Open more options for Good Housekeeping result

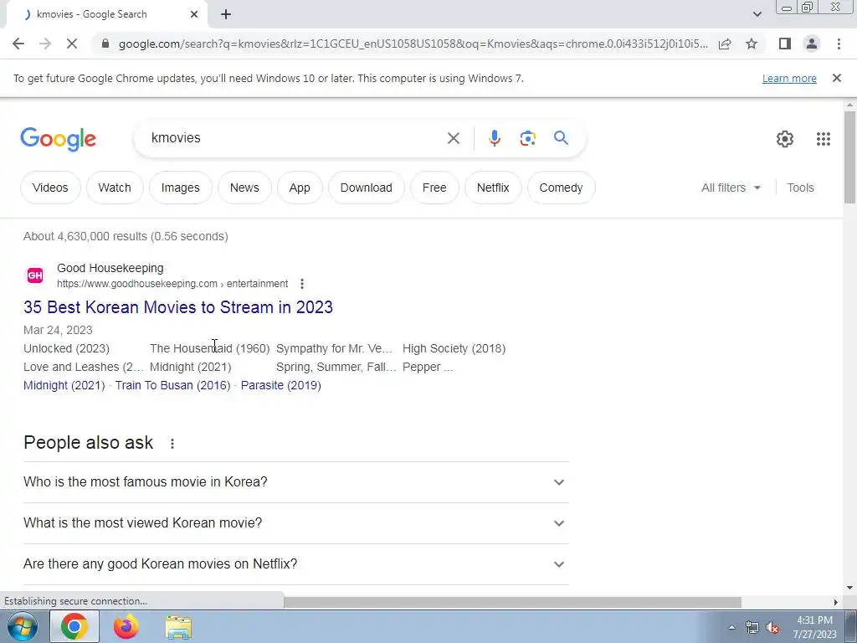pos(301,283)
